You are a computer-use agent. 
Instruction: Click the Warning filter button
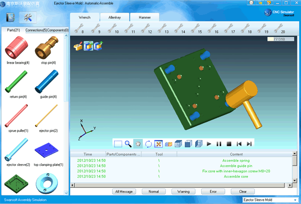[183, 192]
